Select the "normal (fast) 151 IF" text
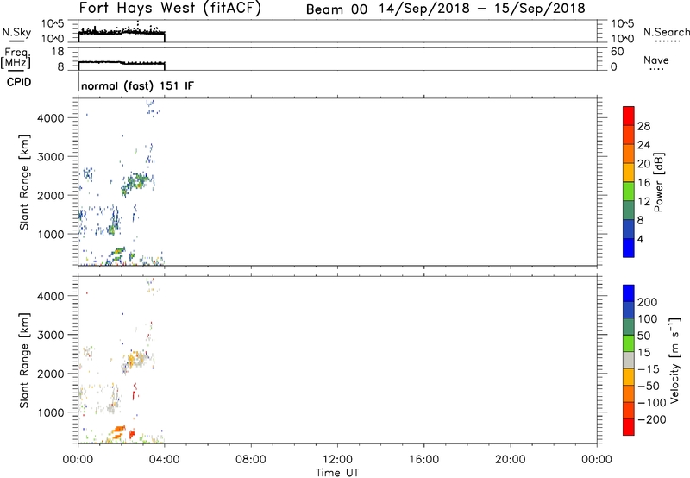Viewport: 690px width, 478px height. (137, 85)
